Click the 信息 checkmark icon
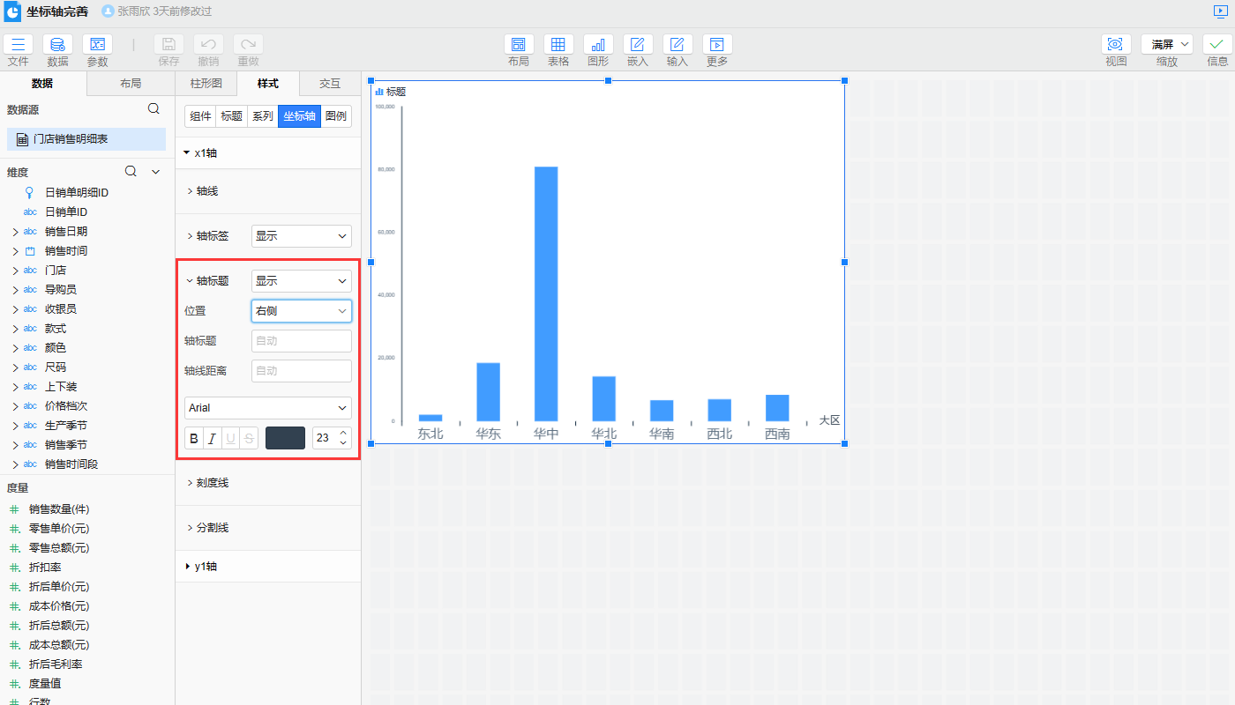Image resolution: width=1235 pixels, height=705 pixels. 1217,44
